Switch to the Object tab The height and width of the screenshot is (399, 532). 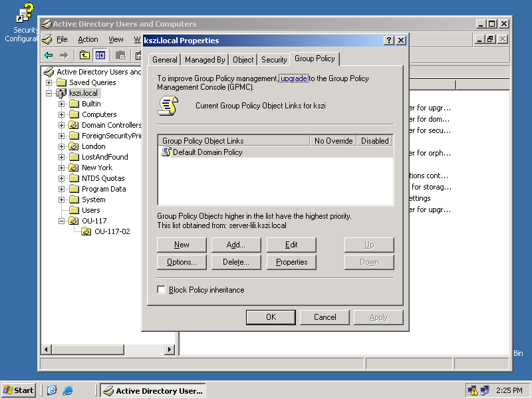point(243,60)
